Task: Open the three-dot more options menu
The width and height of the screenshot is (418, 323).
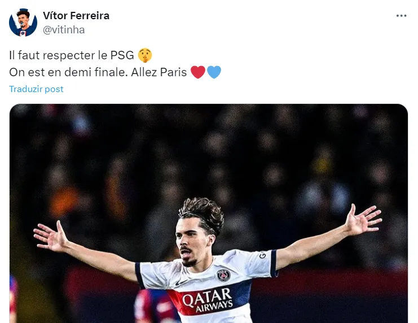Action: (x=401, y=16)
